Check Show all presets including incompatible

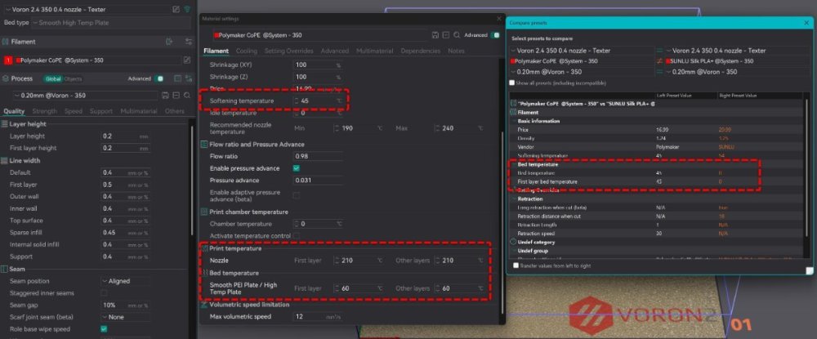pos(511,83)
